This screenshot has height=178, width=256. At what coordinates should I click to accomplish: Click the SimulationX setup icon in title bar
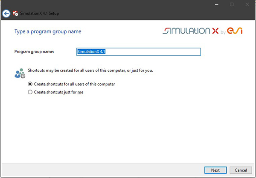coord(15,13)
